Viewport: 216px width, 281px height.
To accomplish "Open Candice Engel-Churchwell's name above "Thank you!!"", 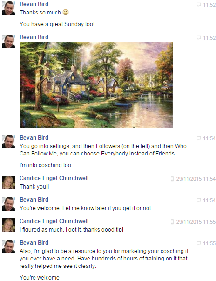I will [x=54, y=178].
